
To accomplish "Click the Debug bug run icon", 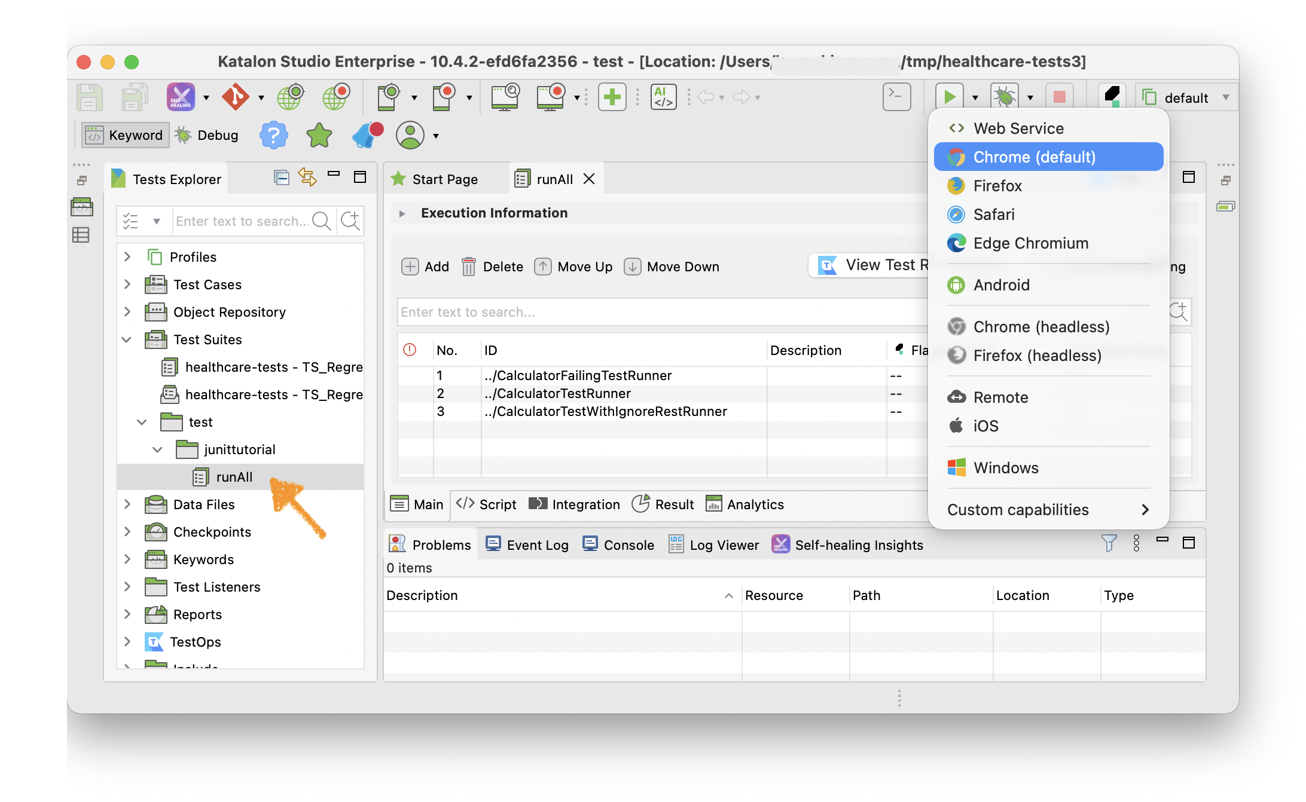I will point(1005,97).
